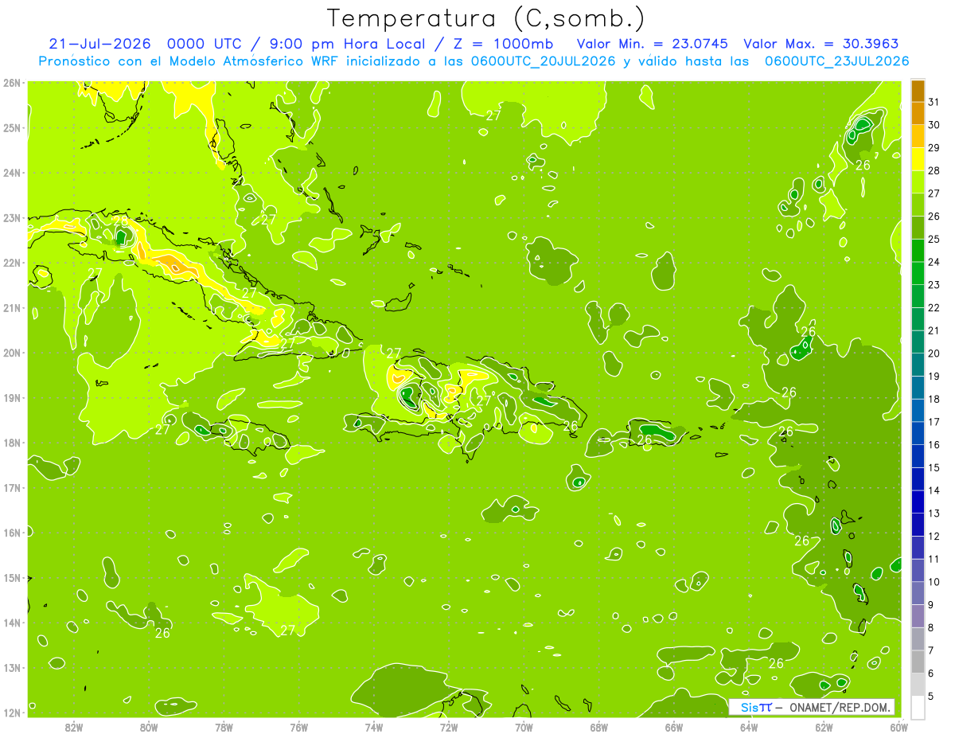Viewport: 955px width, 738px height.
Task: Click the legend value 23
Action: click(x=934, y=284)
